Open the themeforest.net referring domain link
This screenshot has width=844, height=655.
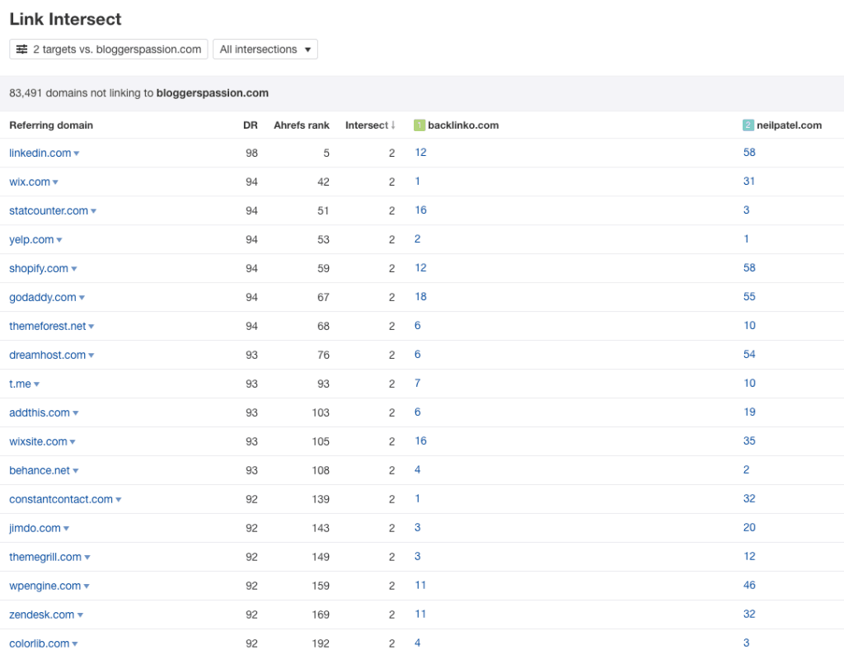[x=47, y=326]
